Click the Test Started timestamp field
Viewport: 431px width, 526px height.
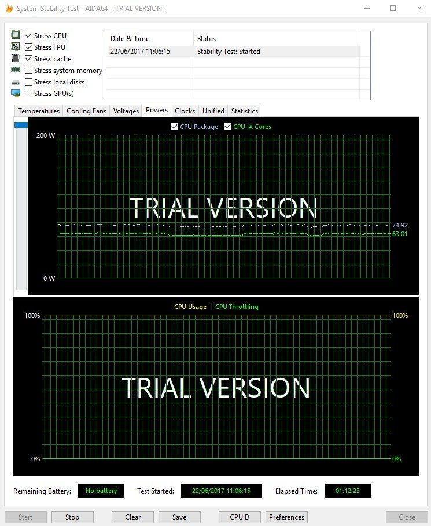222,491
